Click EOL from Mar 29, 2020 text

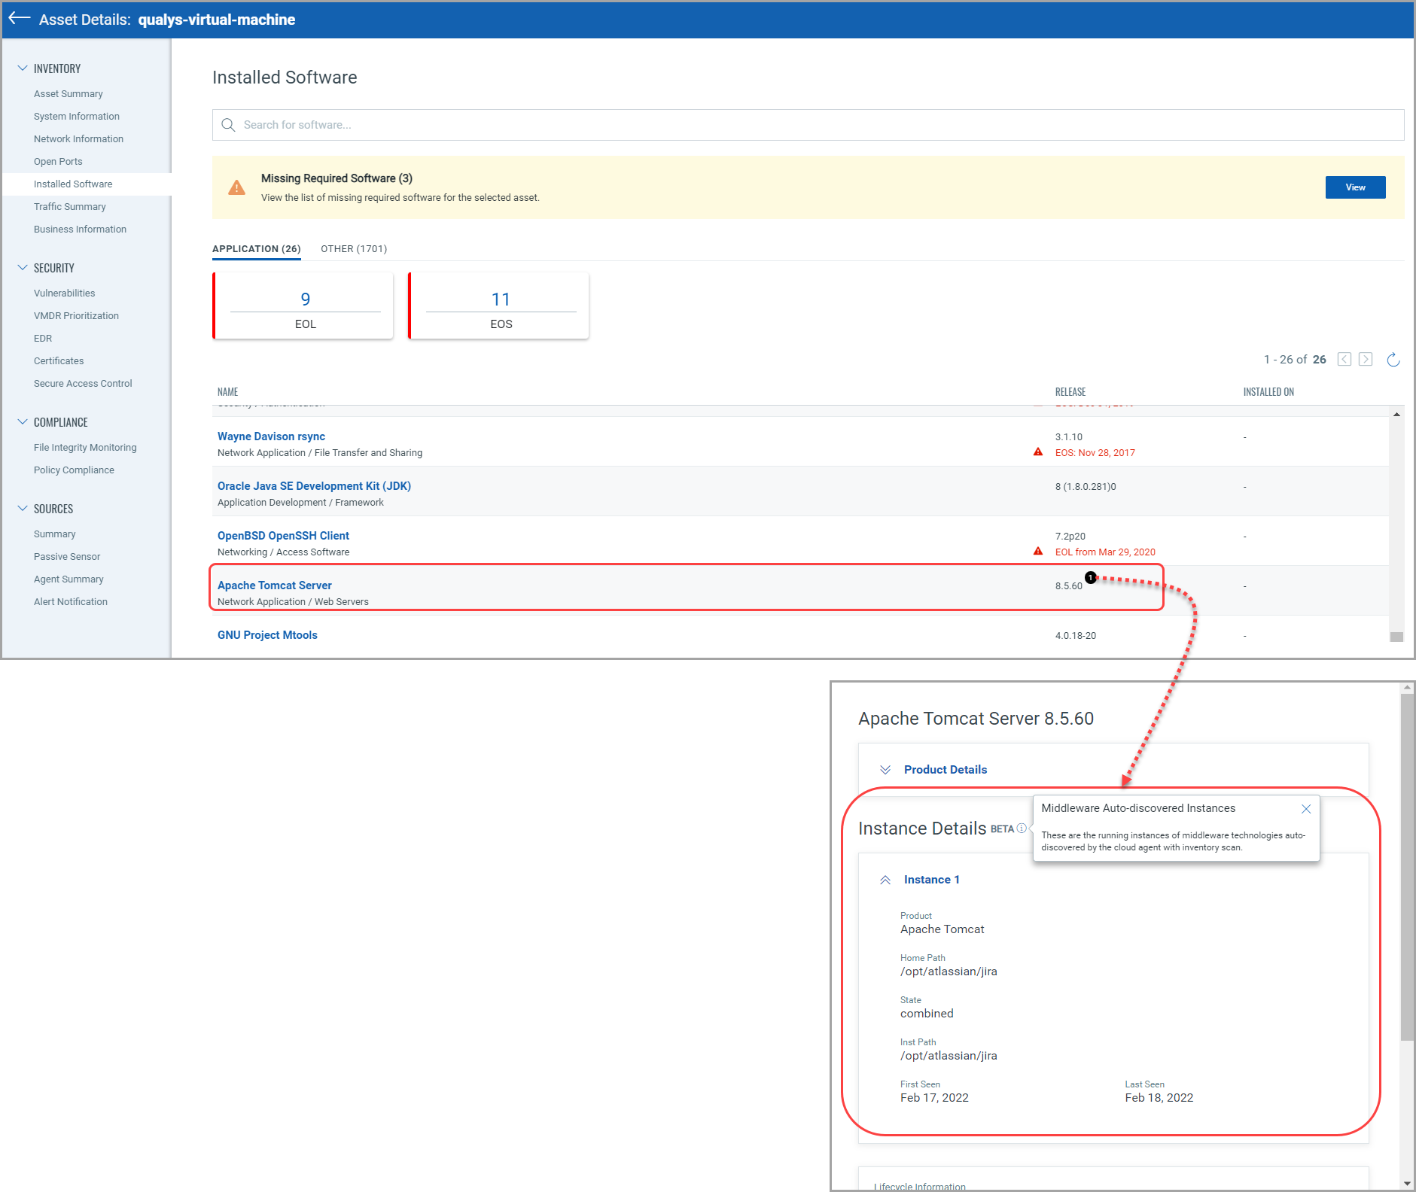tap(1104, 552)
